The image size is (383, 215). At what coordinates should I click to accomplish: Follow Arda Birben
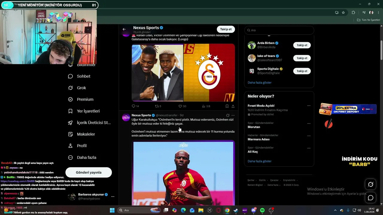(302, 45)
